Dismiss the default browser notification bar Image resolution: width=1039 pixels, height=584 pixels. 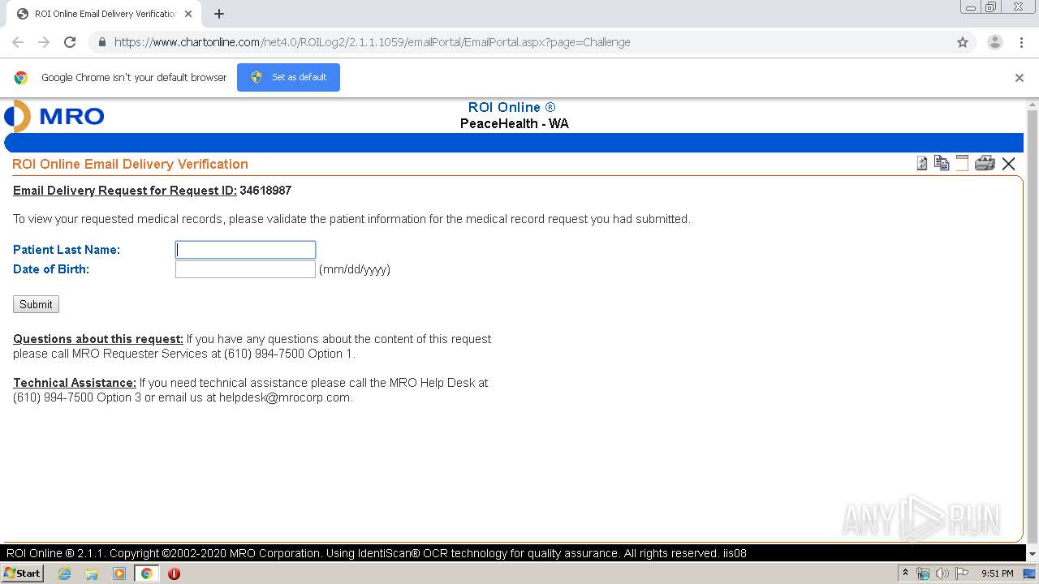point(1020,78)
